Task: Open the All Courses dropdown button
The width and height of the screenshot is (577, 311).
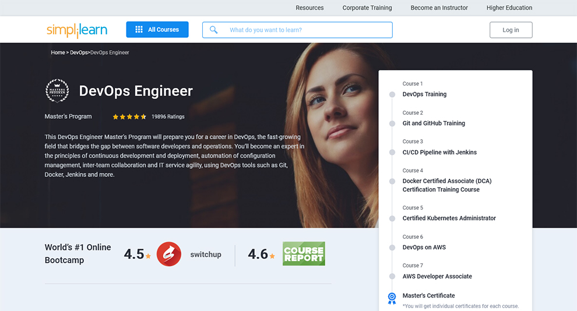Action: [x=157, y=29]
